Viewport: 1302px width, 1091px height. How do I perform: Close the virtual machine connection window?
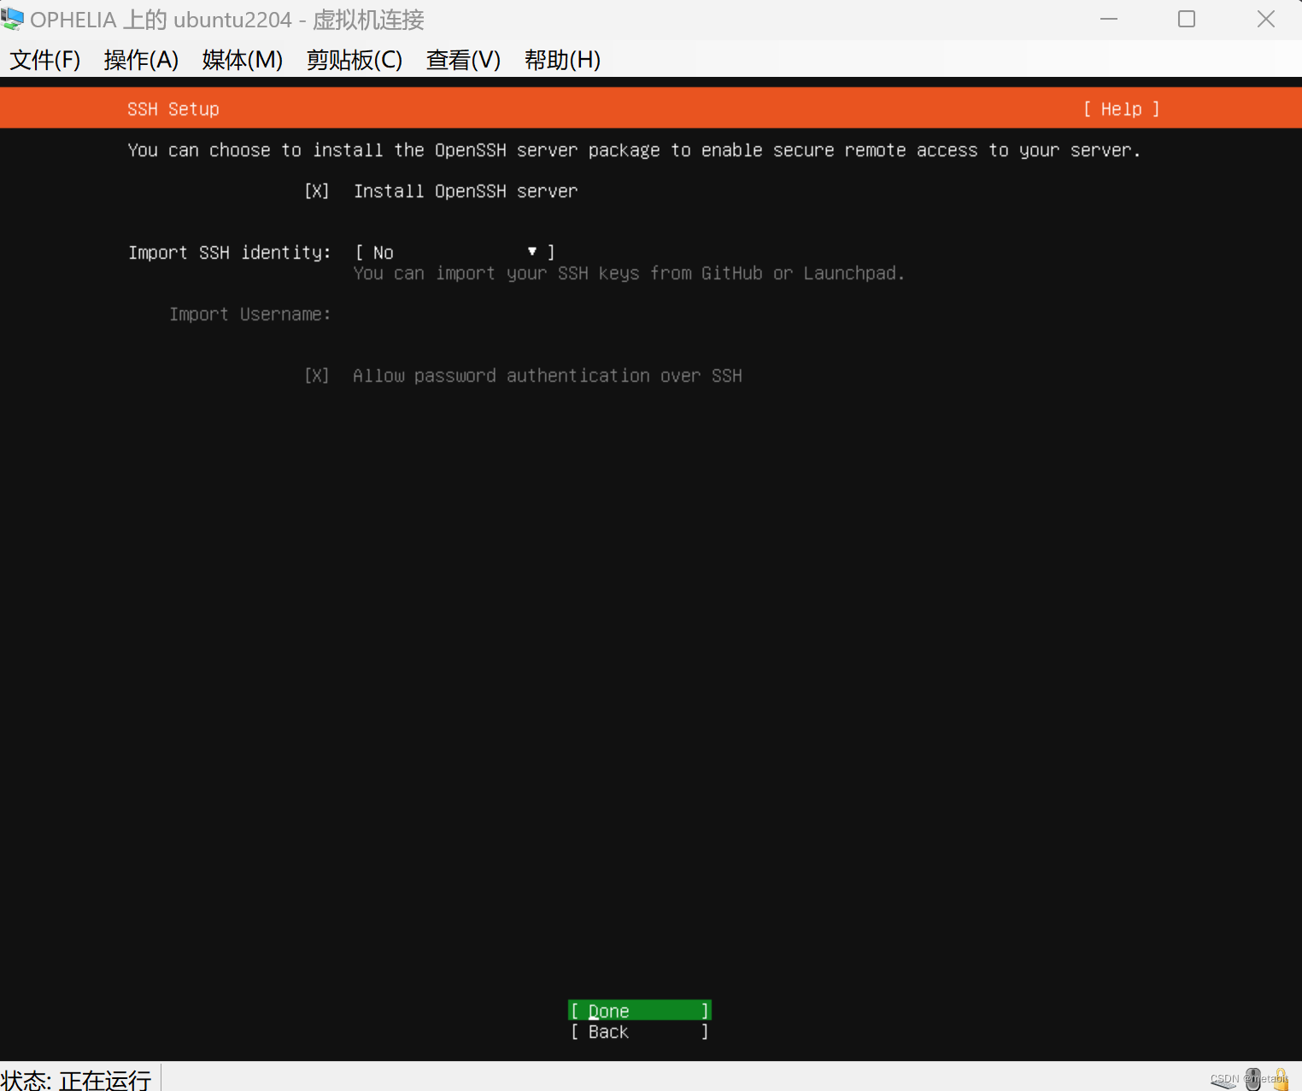[1266, 19]
